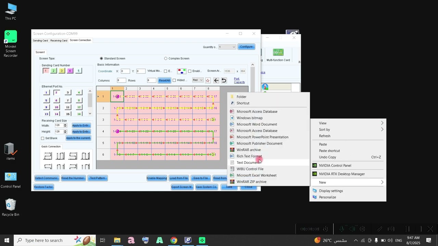Select Ethernet port number 12
The height and width of the screenshot is (246, 438).
79,107
